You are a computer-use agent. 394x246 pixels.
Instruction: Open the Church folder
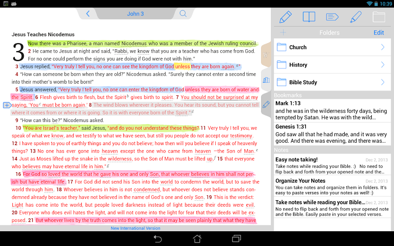coord(332,47)
